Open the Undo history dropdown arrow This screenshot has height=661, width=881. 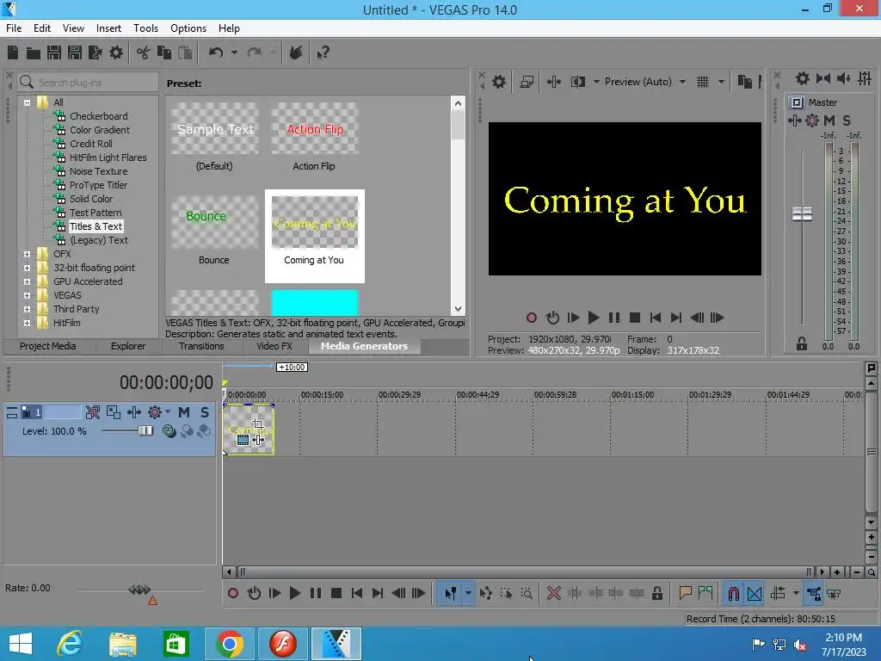[x=234, y=53]
